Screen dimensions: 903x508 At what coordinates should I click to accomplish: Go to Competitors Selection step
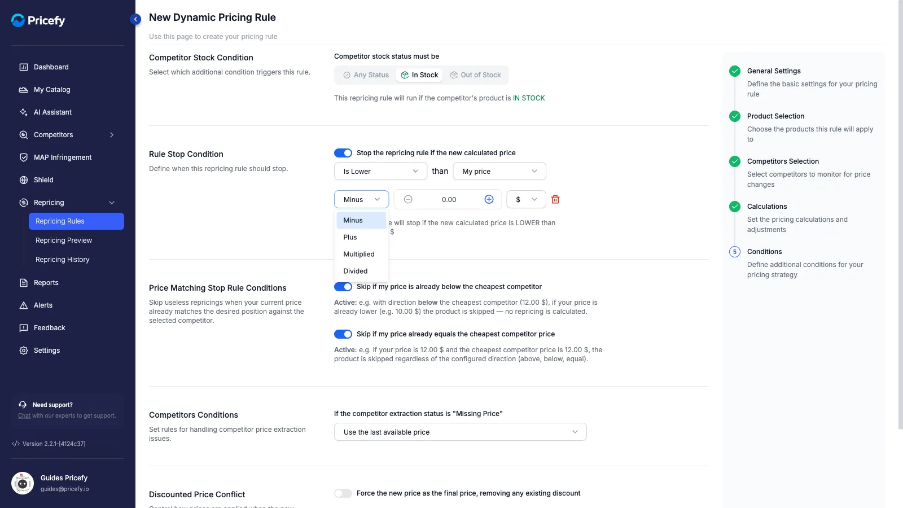pos(783,161)
